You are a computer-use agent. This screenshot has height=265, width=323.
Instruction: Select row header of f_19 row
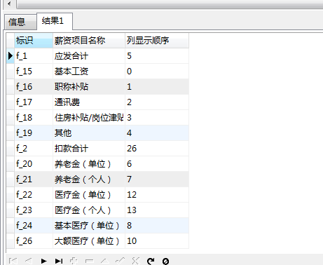pyautogui.click(x=11, y=133)
